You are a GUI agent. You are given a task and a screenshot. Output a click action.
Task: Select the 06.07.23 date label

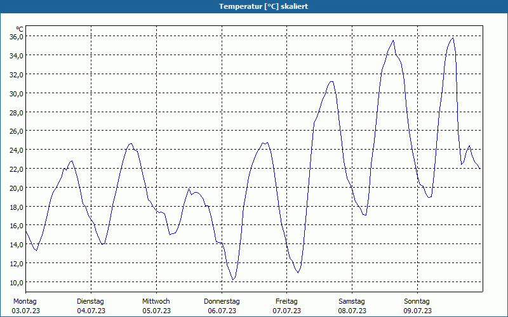222,311
